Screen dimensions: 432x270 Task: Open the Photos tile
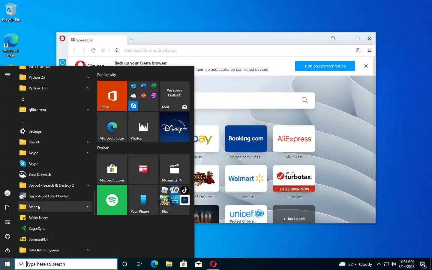pos(143,127)
